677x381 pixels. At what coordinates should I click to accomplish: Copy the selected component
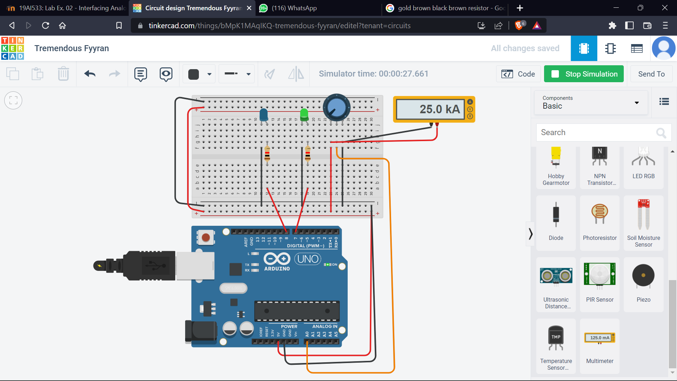13,74
